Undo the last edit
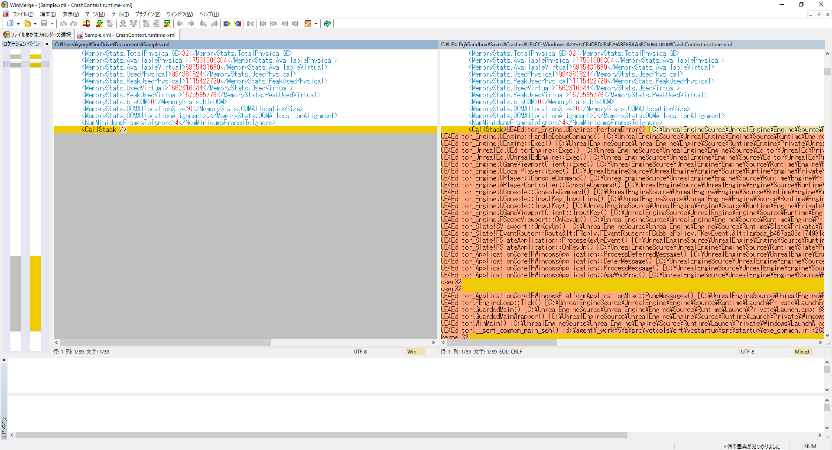This screenshot has width=832, height=450. click(63, 24)
